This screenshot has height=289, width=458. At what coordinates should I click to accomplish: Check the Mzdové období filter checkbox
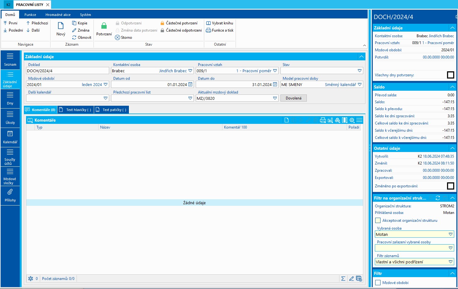(x=378, y=282)
